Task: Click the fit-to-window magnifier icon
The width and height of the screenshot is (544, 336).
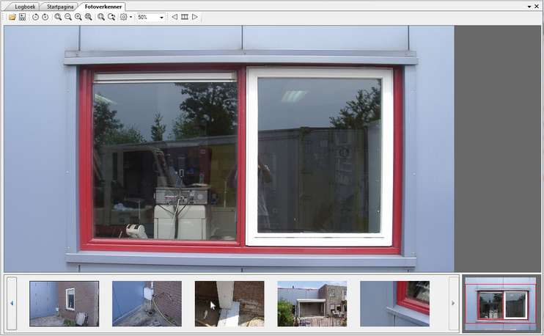Action: [x=89, y=17]
